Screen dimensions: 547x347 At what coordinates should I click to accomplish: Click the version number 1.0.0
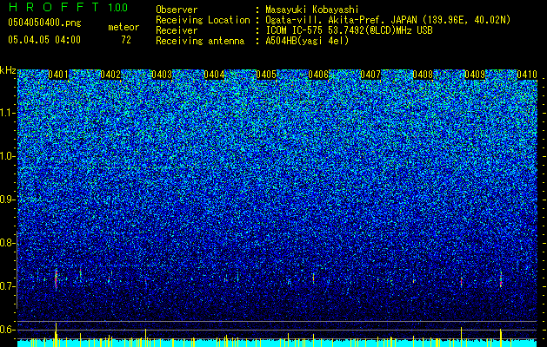pos(118,8)
